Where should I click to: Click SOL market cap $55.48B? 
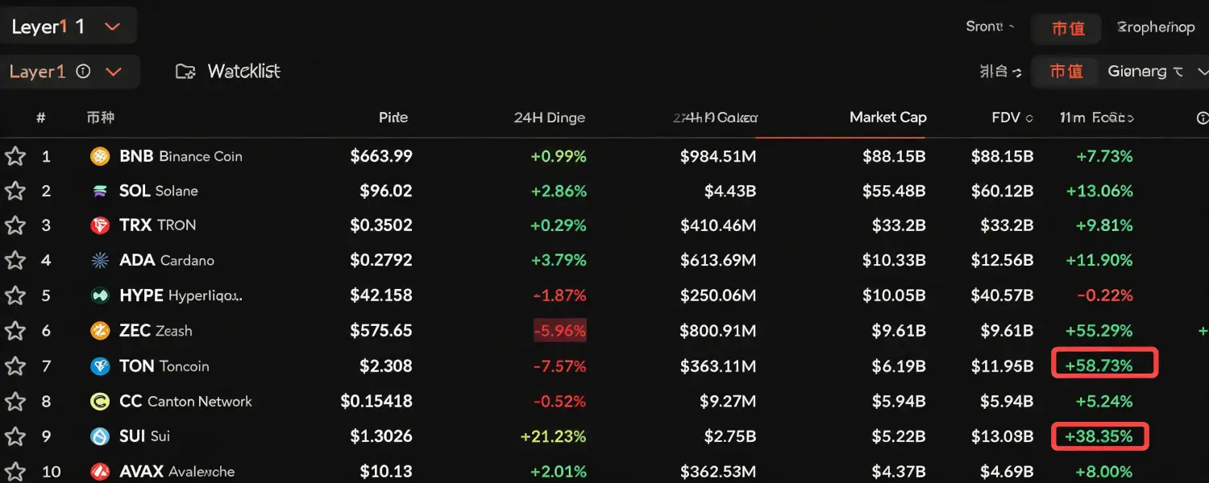pyautogui.click(x=893, y=191)
